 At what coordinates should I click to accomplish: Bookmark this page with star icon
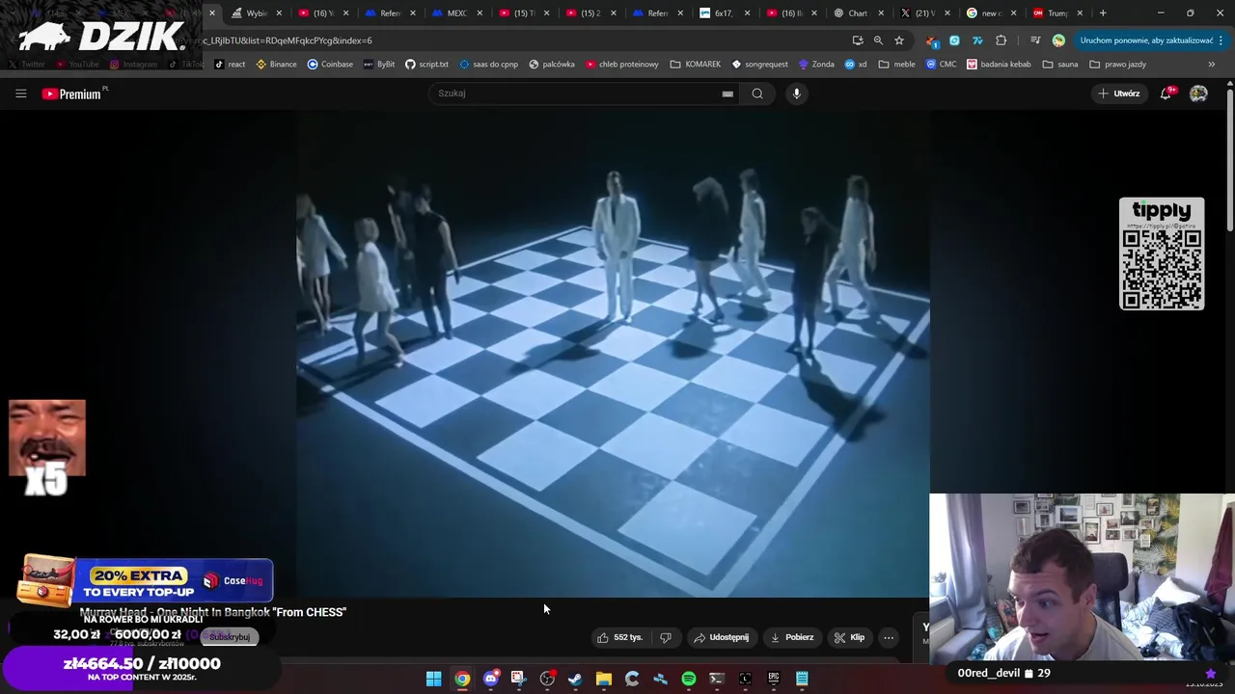click(899, 40)
